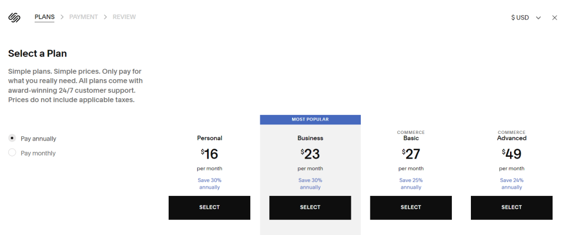
Task: Click Save 24% annually link
Action: pos(512,184)
